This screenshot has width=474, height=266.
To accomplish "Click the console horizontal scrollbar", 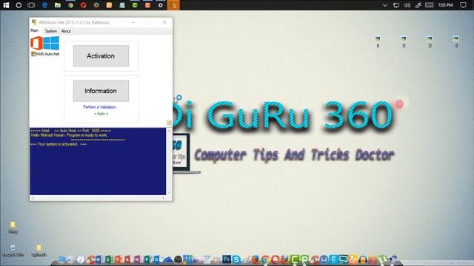I will tap(98, 198).
